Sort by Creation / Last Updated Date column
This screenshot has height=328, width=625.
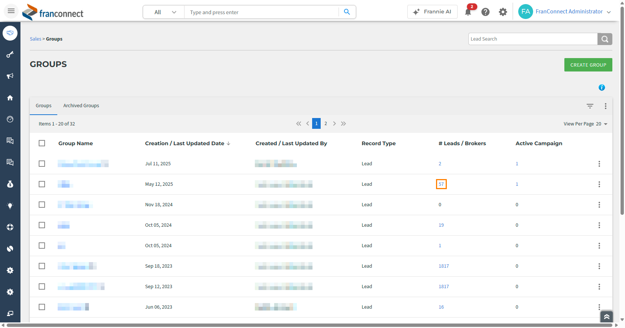pos(187,143)
